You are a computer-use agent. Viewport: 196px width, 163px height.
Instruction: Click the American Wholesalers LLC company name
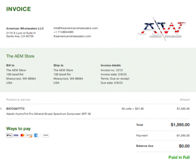(x=25, y=28)
